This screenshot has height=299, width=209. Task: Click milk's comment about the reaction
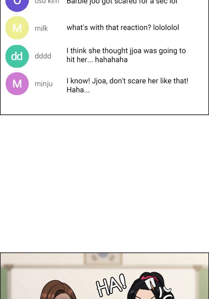click(x=123, y=28)
